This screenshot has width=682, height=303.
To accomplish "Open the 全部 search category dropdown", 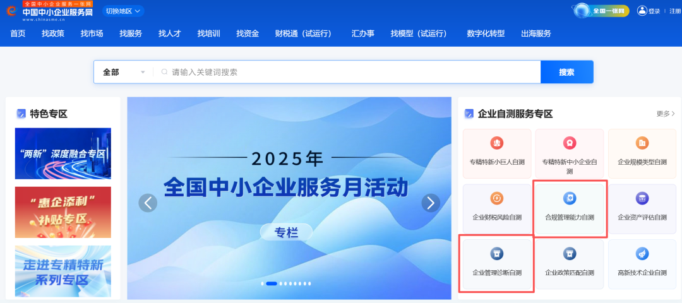I will click(123, 72).
